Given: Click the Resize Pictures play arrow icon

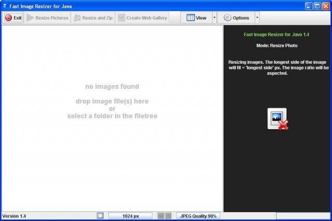Looking at the screenshot, I should pyautogui.click(x=30, y=18).
